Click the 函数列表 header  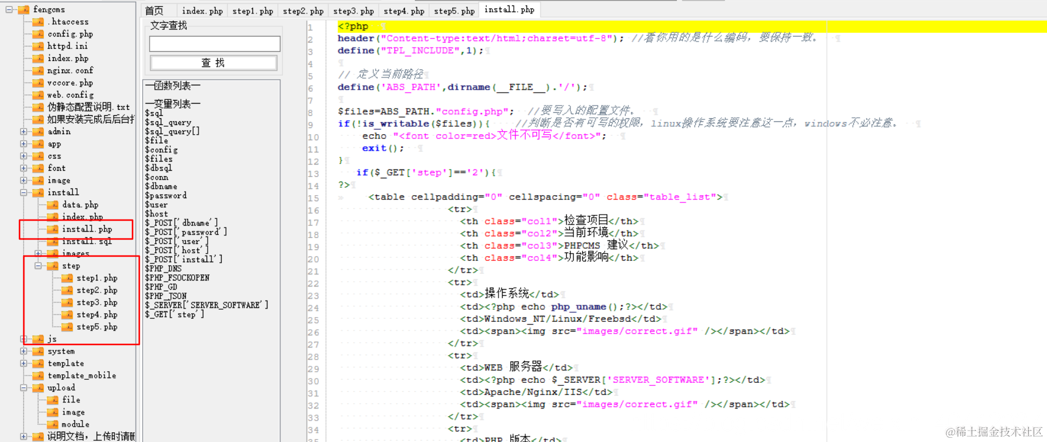click(173, 86)
